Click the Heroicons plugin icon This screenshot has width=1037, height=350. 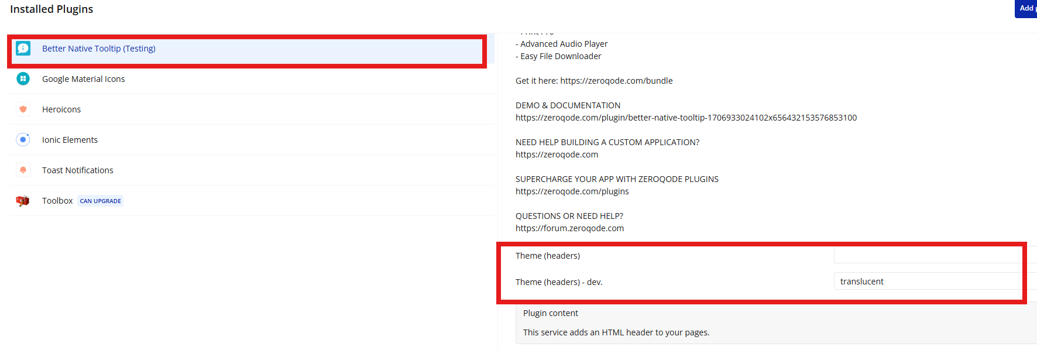click(x=23, y=109)
